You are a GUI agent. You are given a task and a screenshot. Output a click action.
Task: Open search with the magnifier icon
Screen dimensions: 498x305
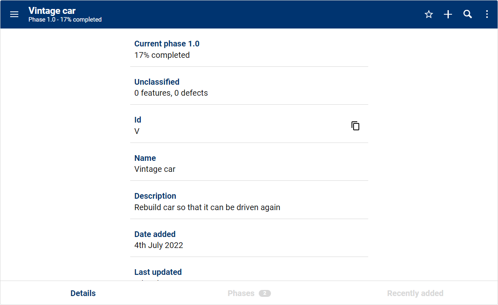coord(467,14)
